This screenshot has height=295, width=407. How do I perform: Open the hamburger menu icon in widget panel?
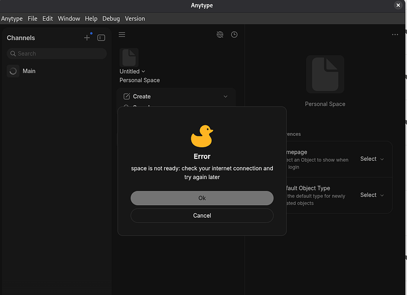point(122,34)
